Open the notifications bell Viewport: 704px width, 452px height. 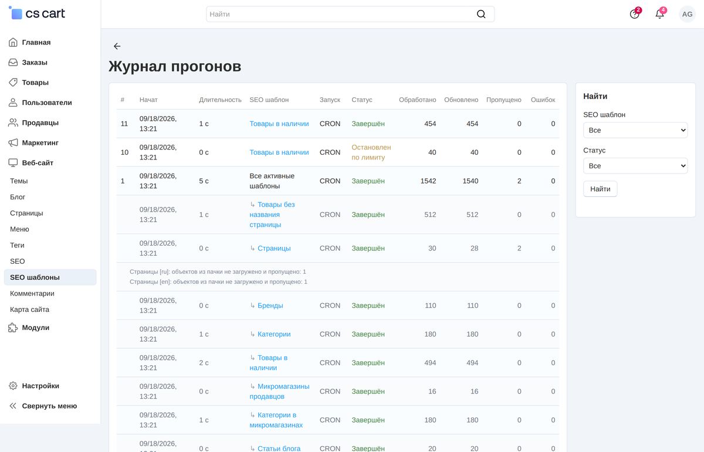660,14
